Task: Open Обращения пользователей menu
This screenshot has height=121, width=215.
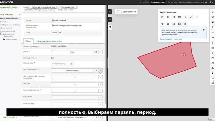Action: (193, 2)
